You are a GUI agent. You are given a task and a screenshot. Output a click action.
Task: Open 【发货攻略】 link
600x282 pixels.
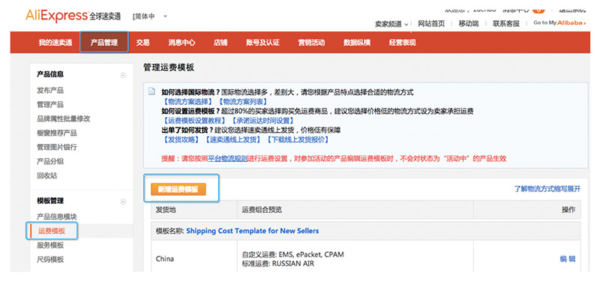181,139
